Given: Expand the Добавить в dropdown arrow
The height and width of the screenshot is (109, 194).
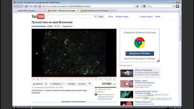Looking at the screenshot, I should [64, 84].
